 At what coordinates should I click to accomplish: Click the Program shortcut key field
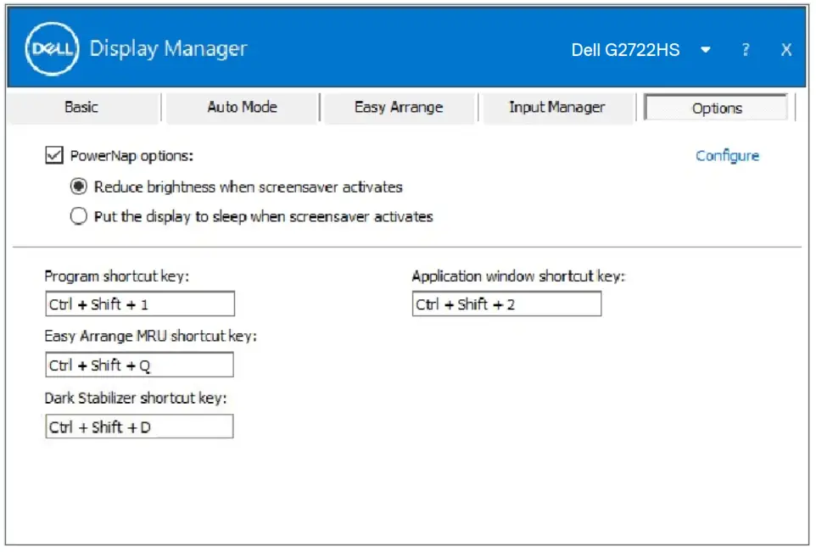coord(139,303)
